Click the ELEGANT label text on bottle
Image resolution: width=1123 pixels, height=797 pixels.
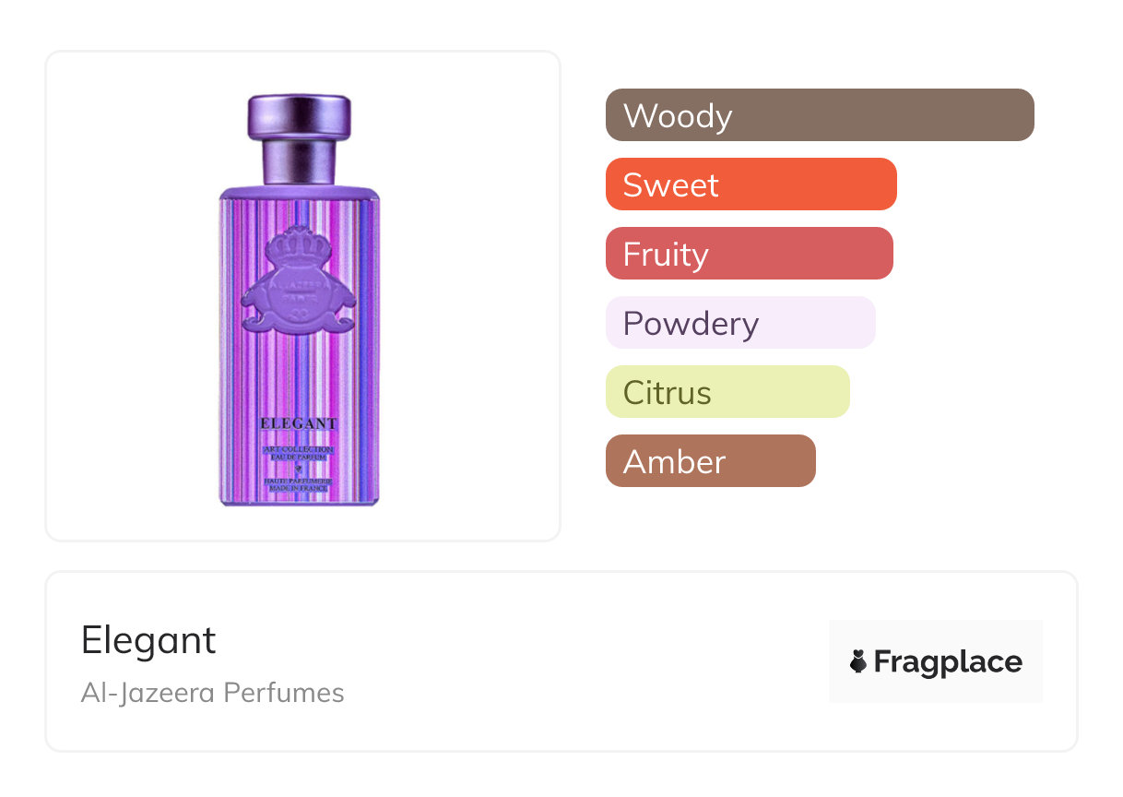pyautogui.click(x=299, y=424)
